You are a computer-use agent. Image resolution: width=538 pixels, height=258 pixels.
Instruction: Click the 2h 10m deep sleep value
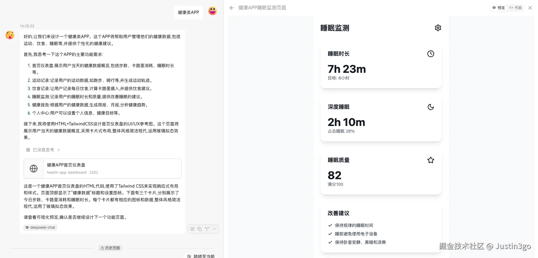[347, 122]
